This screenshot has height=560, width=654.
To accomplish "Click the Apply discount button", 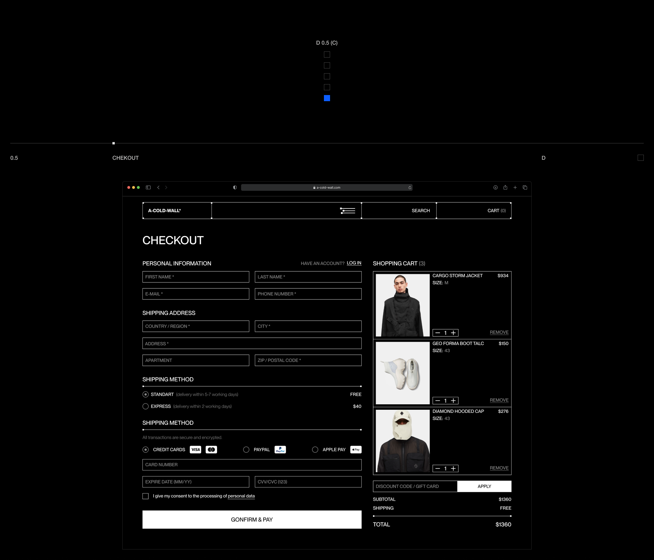I will [x=484, y=486].
